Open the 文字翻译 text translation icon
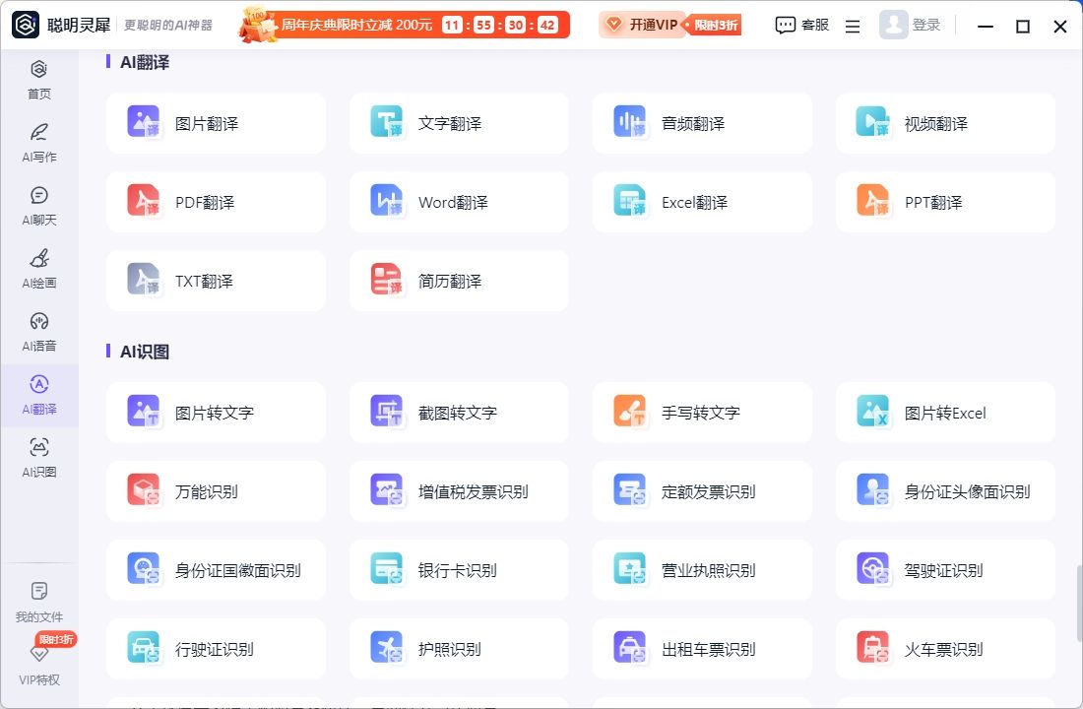Screen dimensions: 1083x709 coord(387,122)
